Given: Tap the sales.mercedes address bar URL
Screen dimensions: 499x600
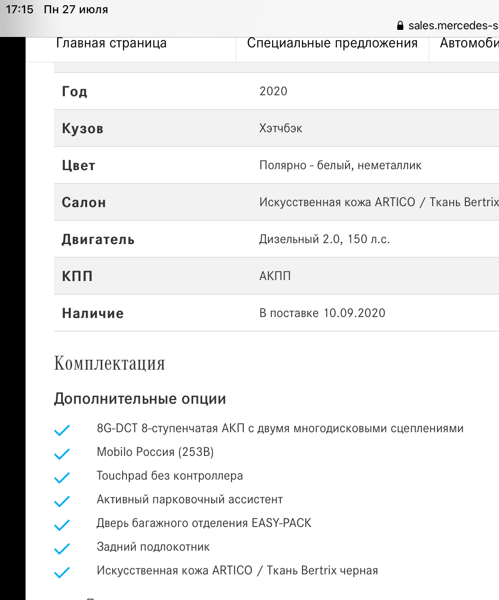Looking at the screenshot, I should click(453, 26).
